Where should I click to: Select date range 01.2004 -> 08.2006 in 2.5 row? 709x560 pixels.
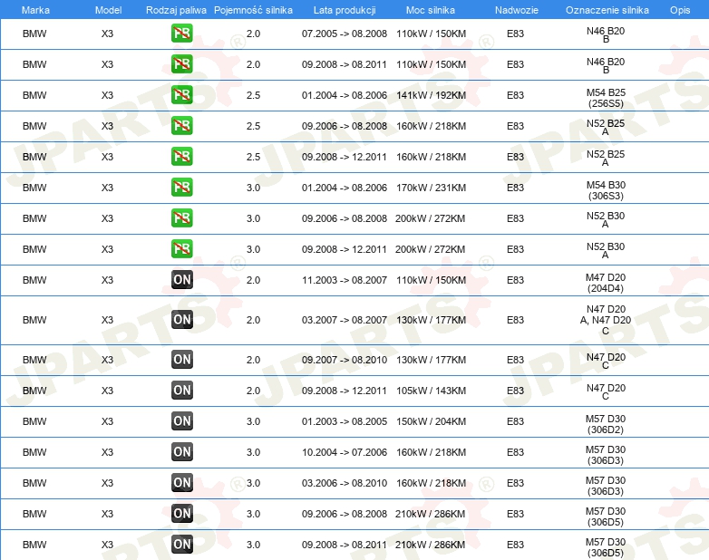tap(345, 95)
